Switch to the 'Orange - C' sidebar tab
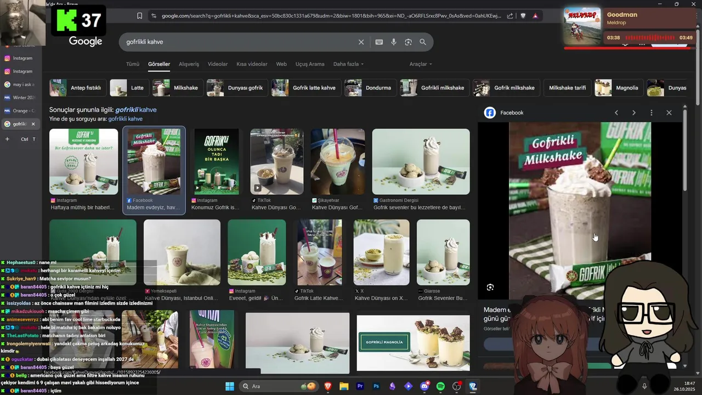The height and width of the screenshot is (395, 702). tap(20, 111)
